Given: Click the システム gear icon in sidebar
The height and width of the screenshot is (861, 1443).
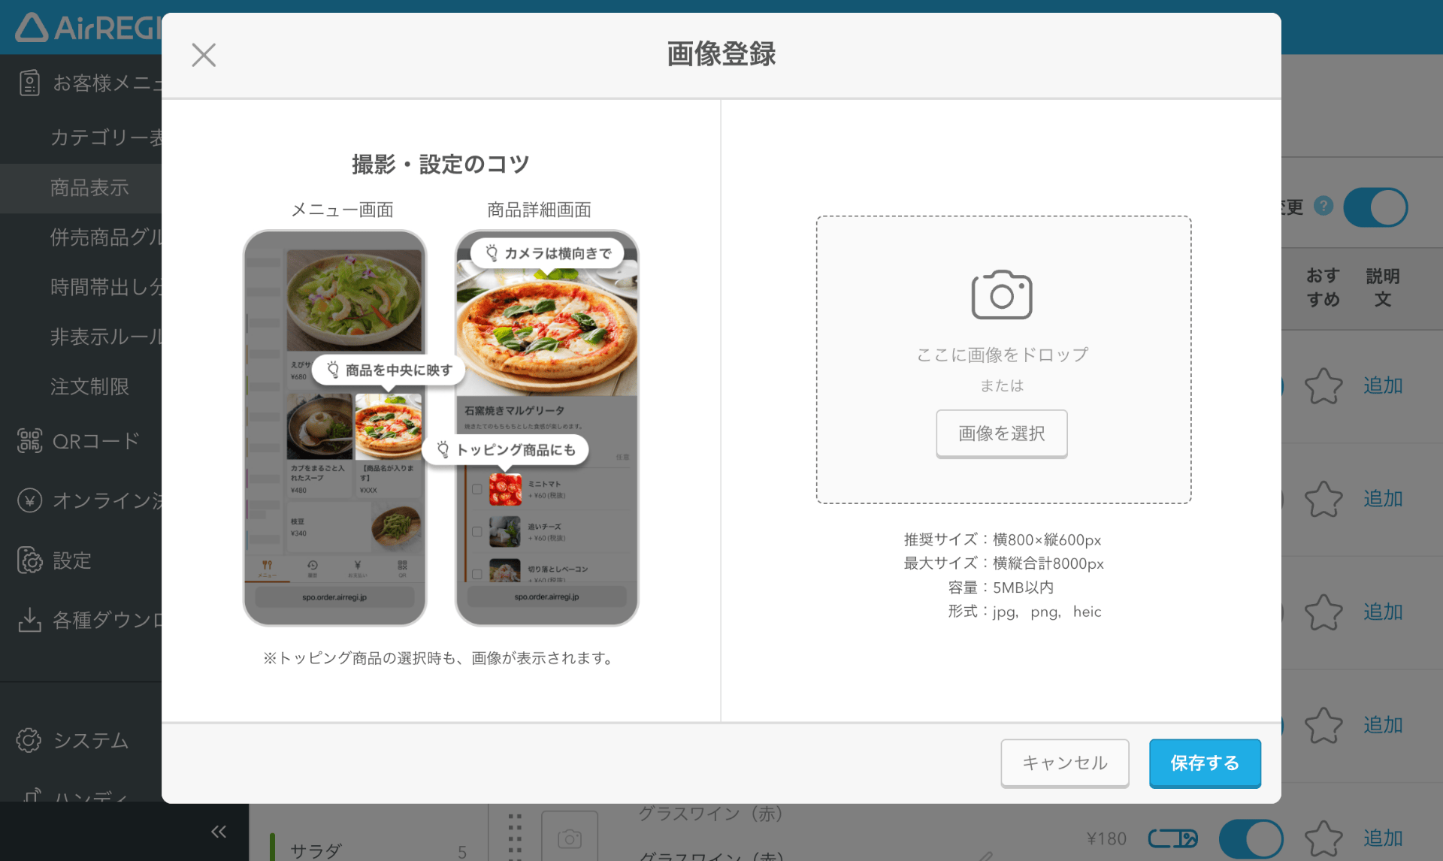Looking at the screenshot, I should tap(29, 740).
